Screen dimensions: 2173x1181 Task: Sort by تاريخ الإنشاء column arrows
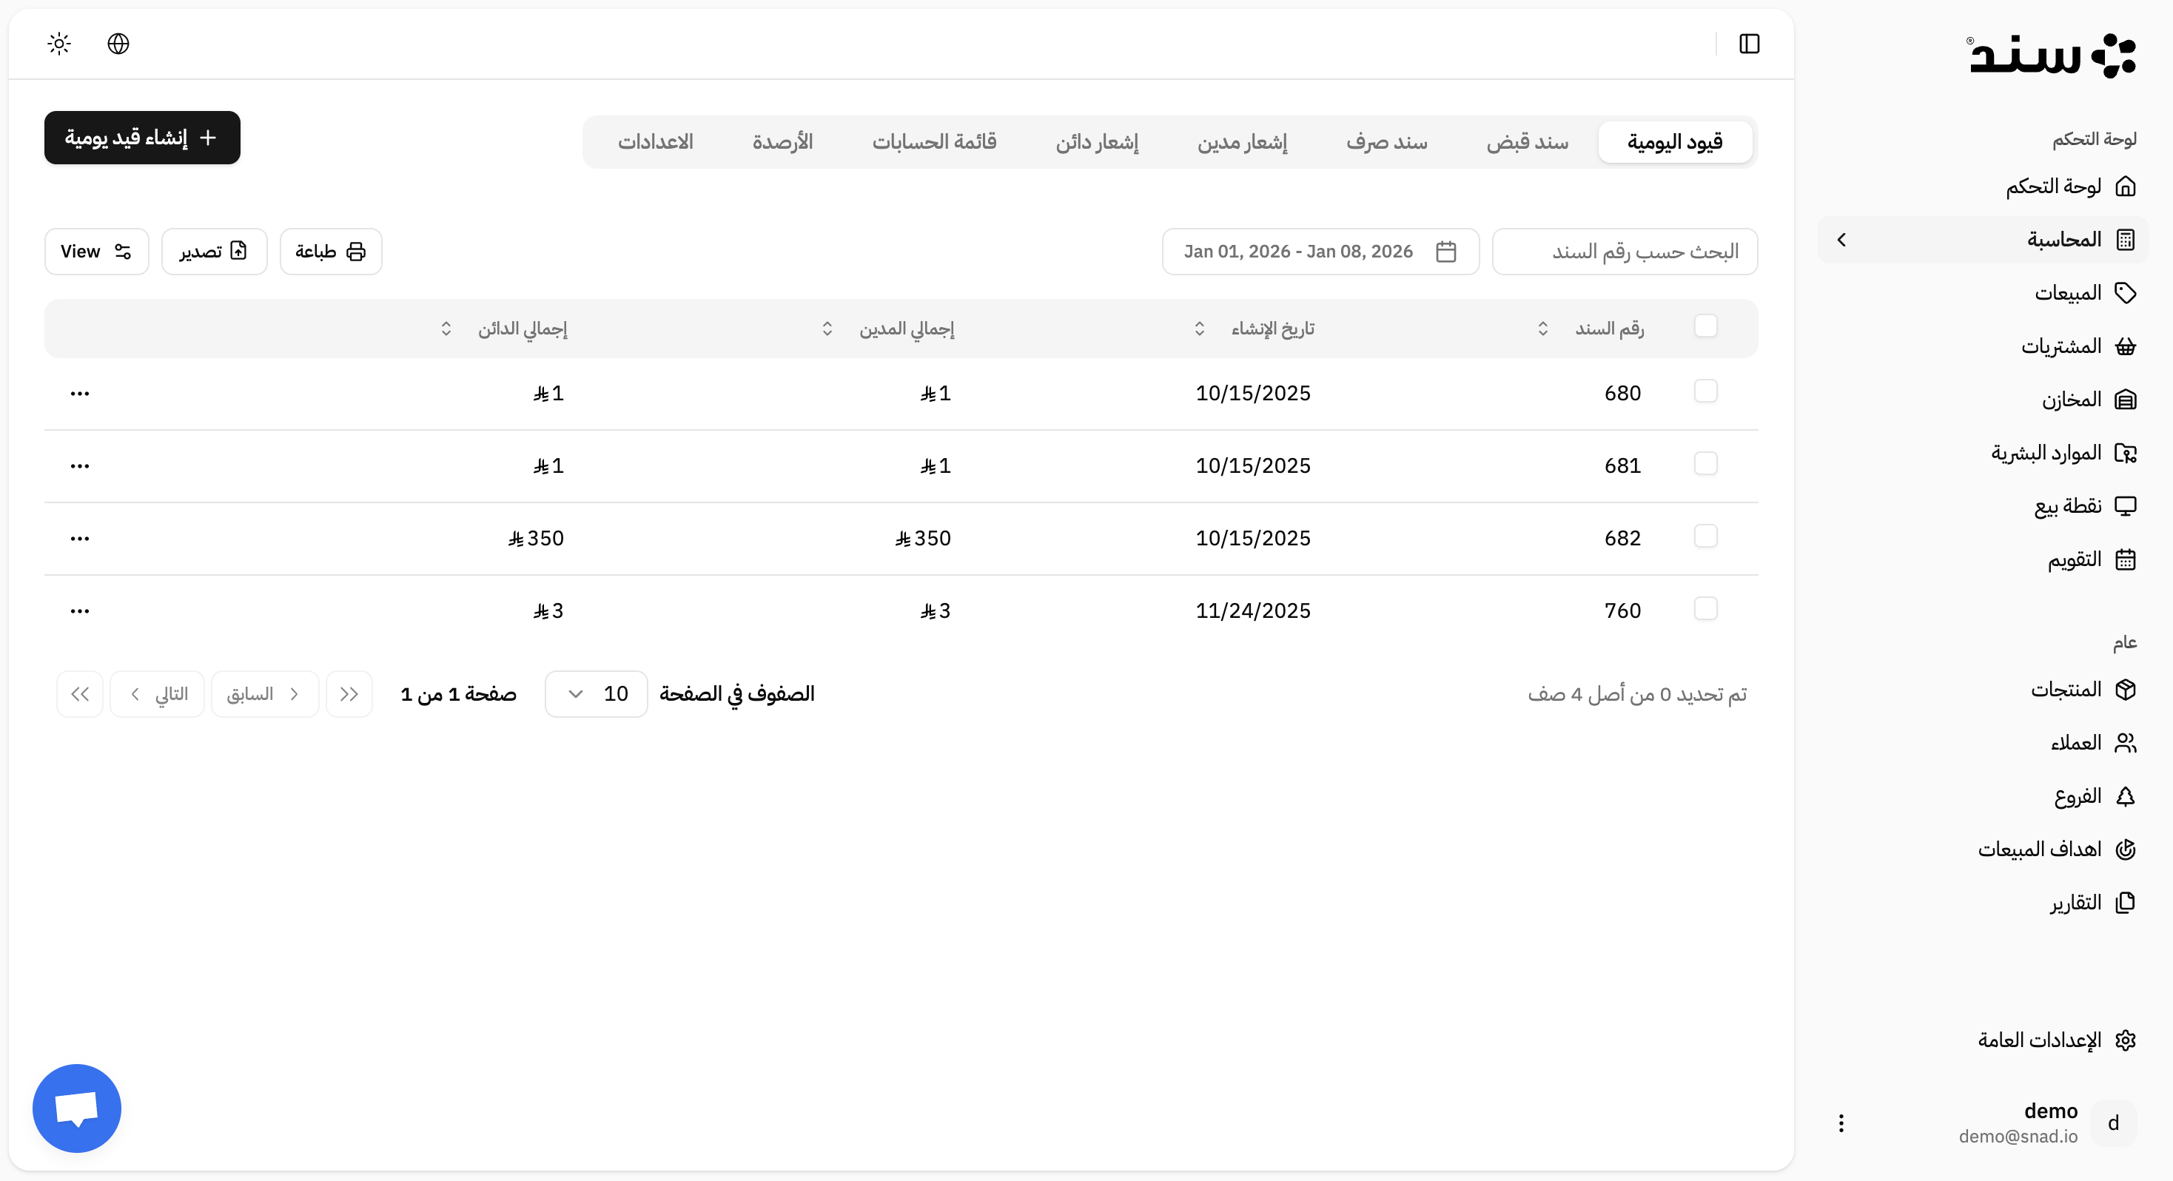(1201, 328)
